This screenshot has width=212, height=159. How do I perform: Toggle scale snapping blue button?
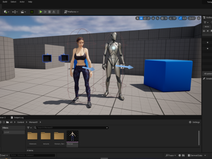(180, 18)
